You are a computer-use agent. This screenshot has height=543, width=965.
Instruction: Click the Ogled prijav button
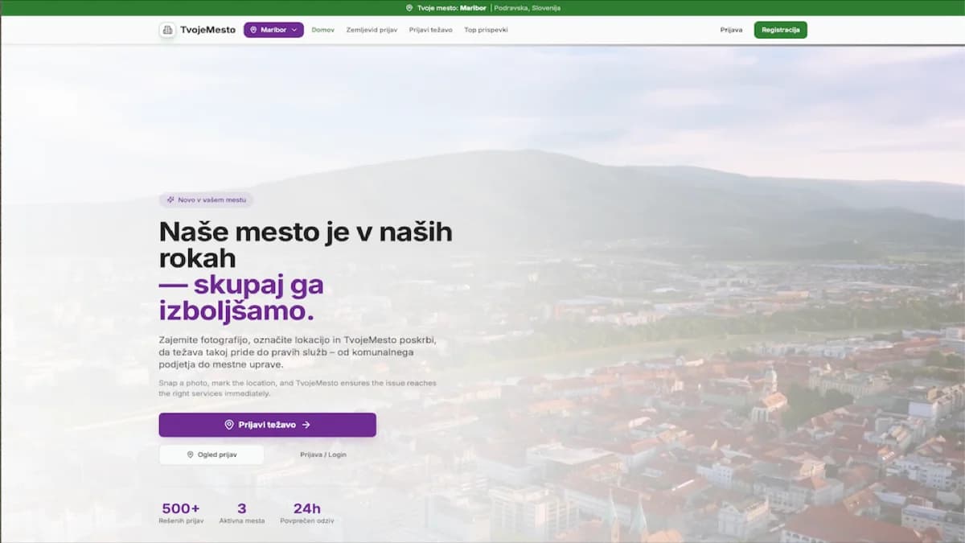click(211, 454)
